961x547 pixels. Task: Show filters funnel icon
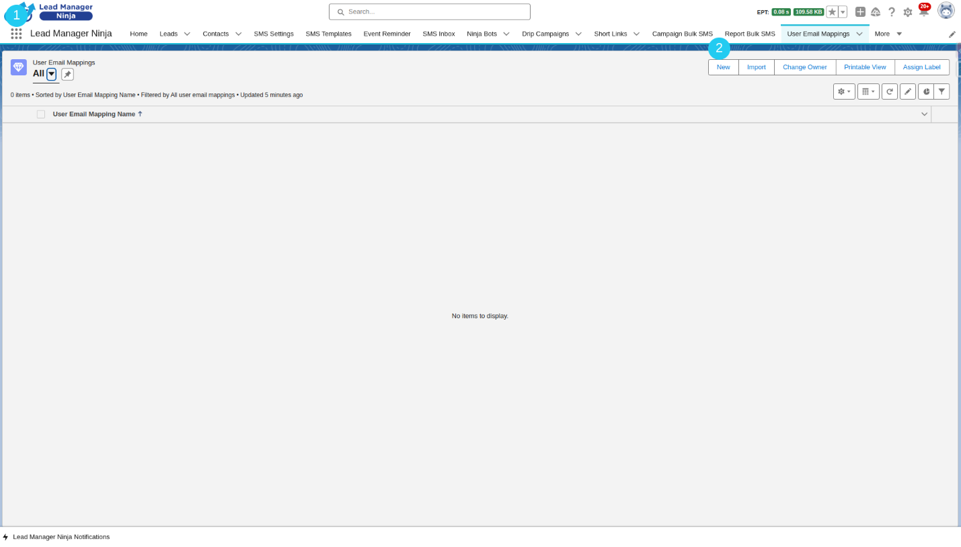tap(941, 92)
